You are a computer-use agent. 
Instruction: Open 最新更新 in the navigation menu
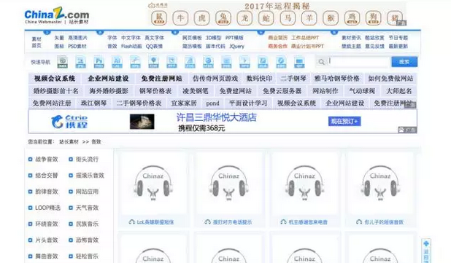click(x=398, y=46)
